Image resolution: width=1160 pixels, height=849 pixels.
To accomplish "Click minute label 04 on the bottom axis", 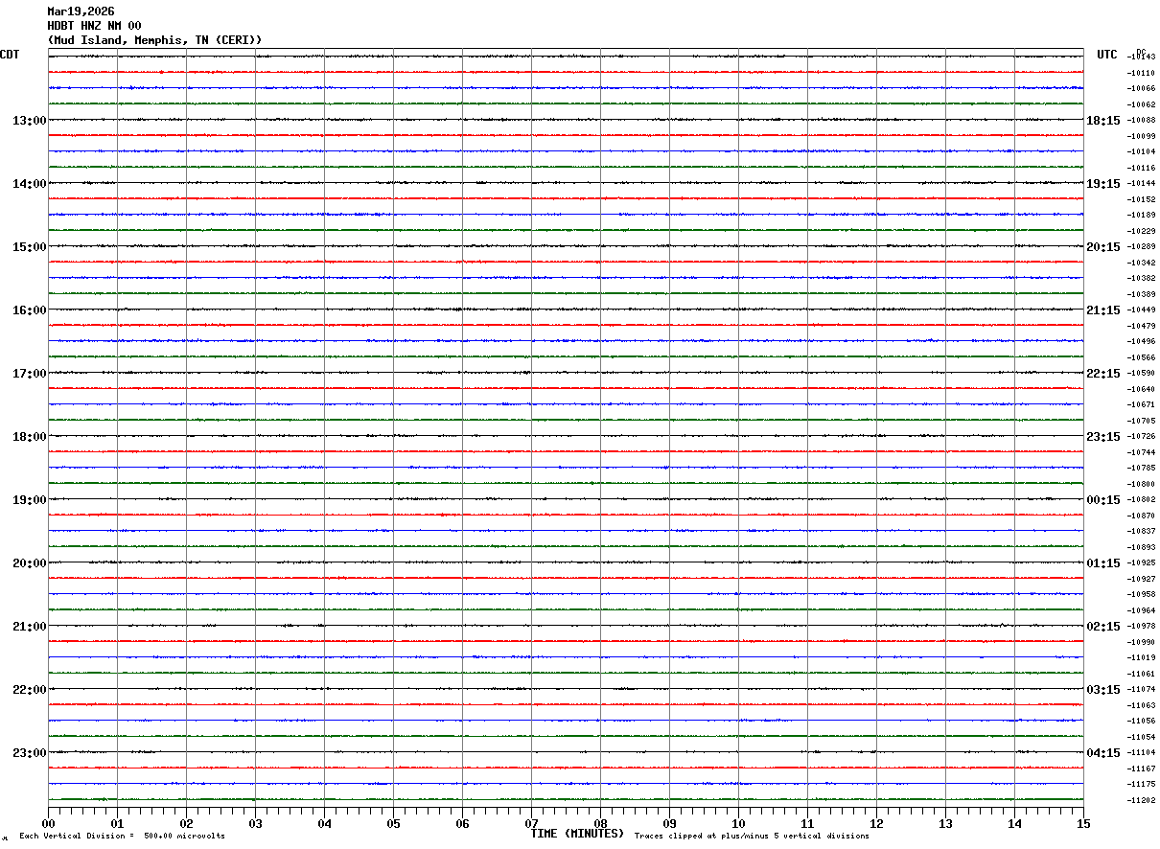I will coord(324,823).
